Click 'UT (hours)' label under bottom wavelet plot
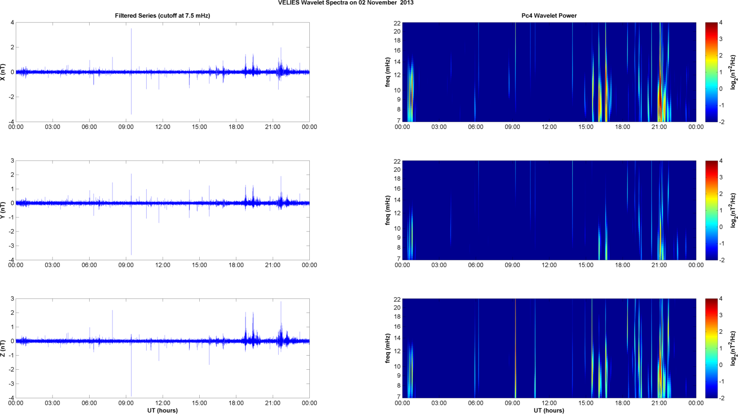The image size is (738, 414). (549, 410)
